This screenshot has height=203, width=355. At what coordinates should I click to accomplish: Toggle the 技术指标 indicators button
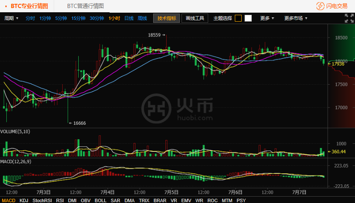[x=166, y=18]
